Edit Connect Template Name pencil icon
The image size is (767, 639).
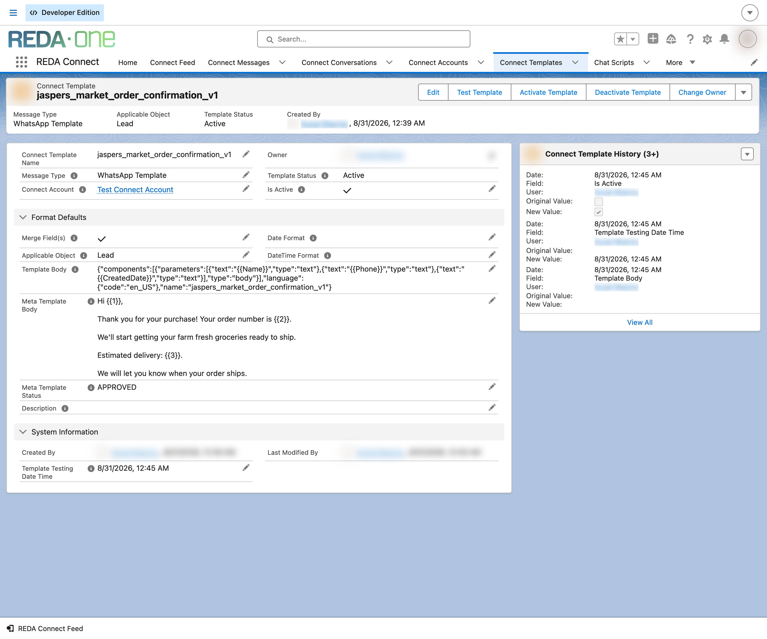coord(246,154)
